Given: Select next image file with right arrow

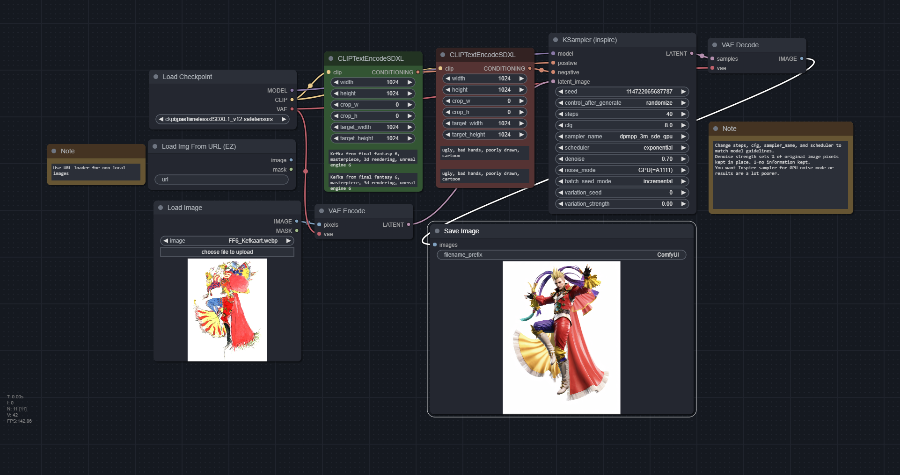Looking at the screenshot, I should [x=288, y=241].
